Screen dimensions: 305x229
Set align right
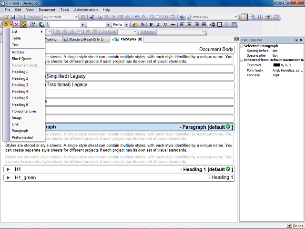click(196, 24)
